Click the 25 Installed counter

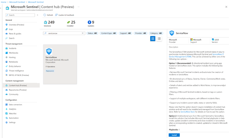71,23
